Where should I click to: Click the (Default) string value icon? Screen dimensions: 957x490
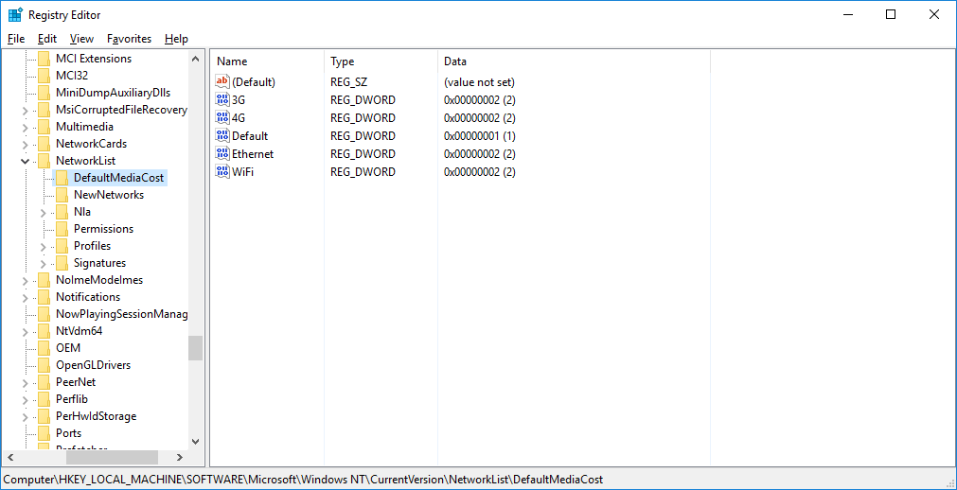point(222,82)
